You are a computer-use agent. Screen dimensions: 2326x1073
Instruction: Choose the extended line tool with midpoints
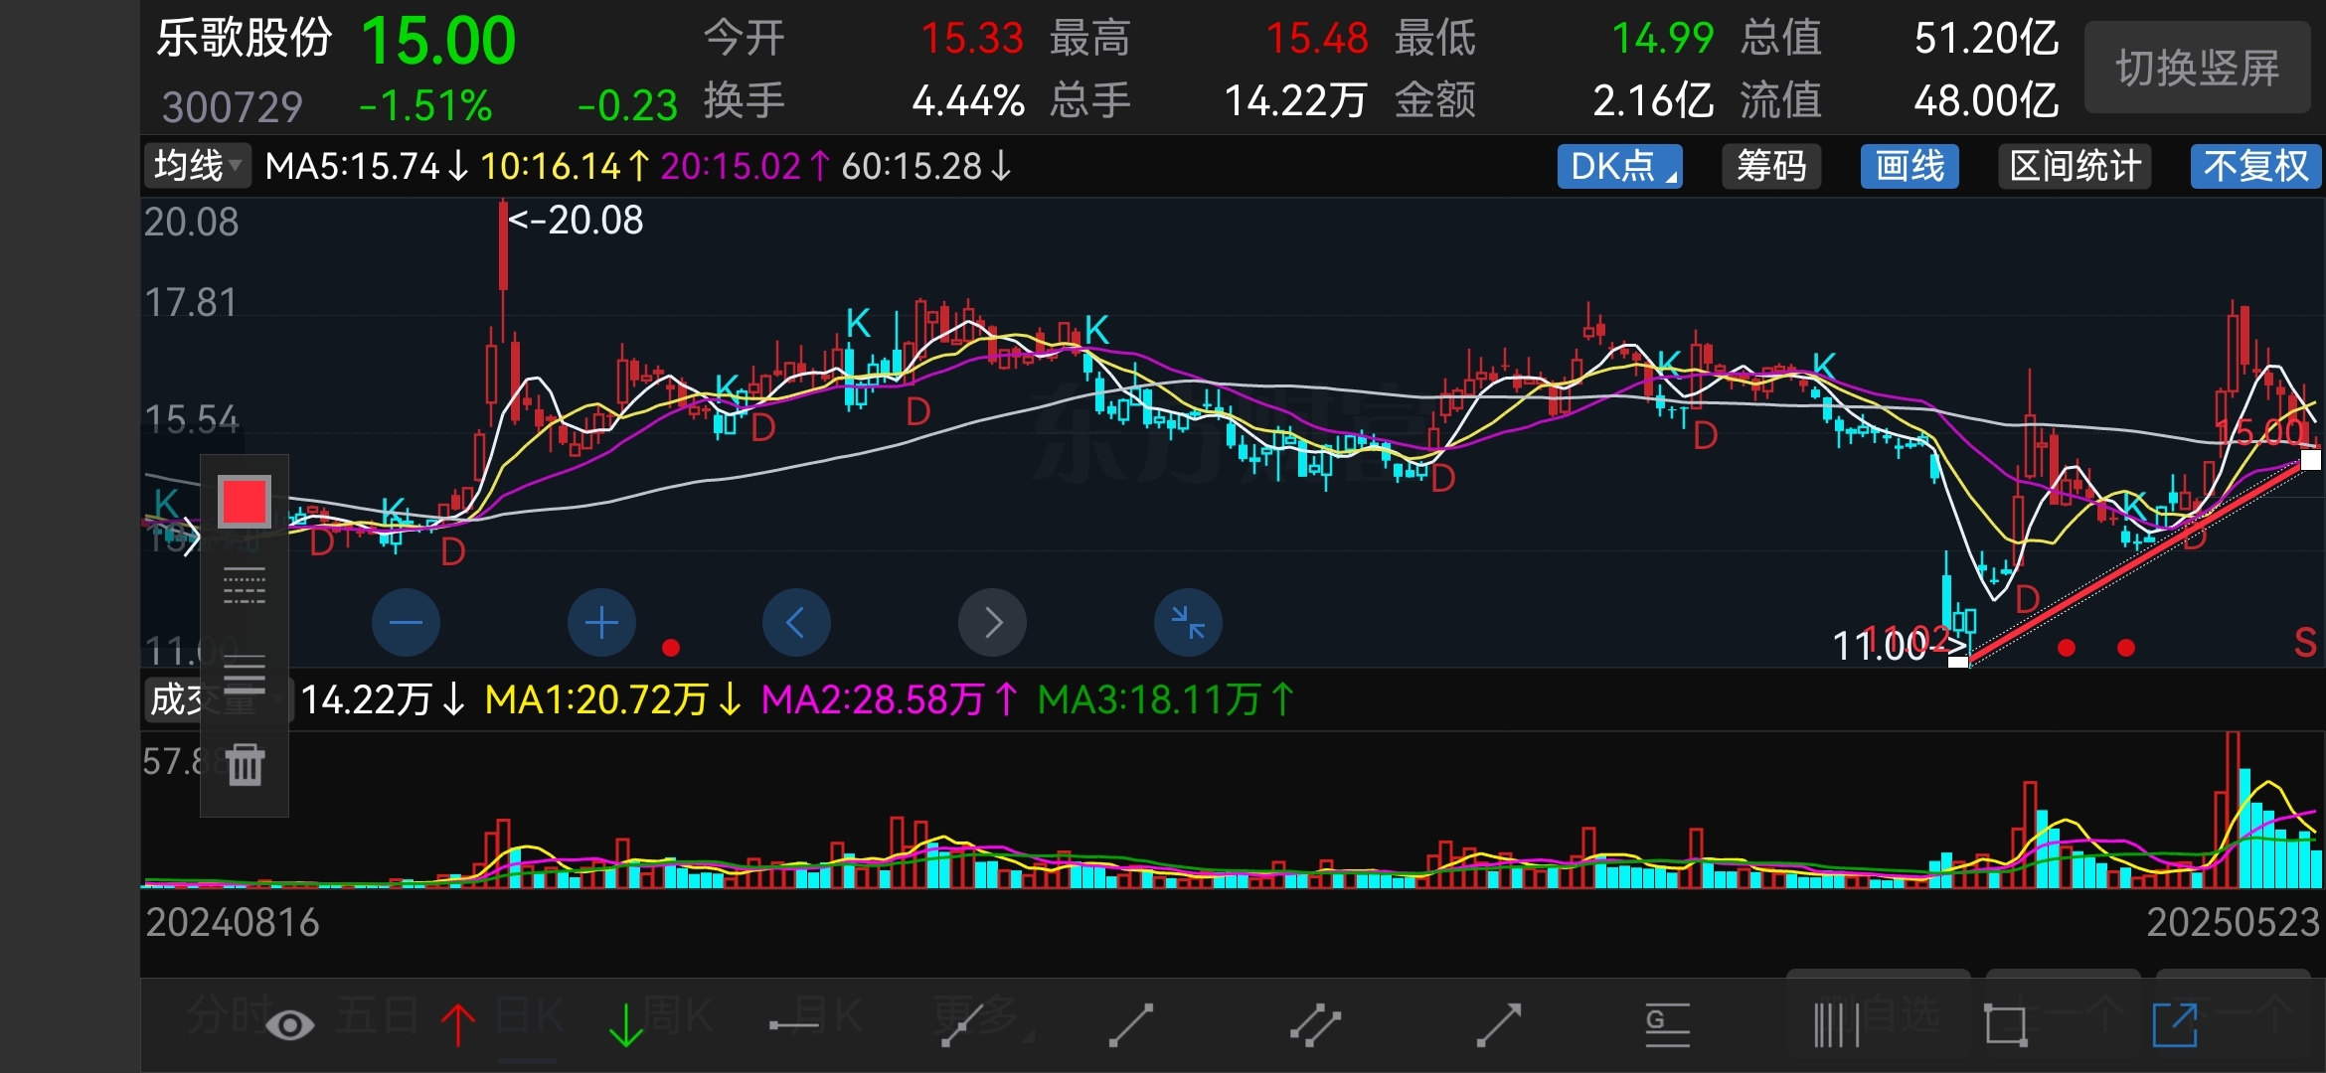coord(963,1025)
